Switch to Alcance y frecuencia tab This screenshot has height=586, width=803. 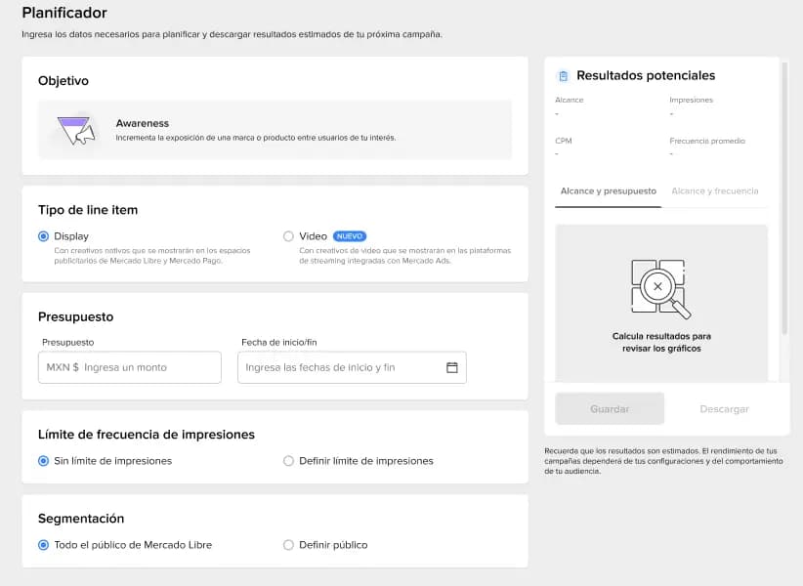[714, 191]
